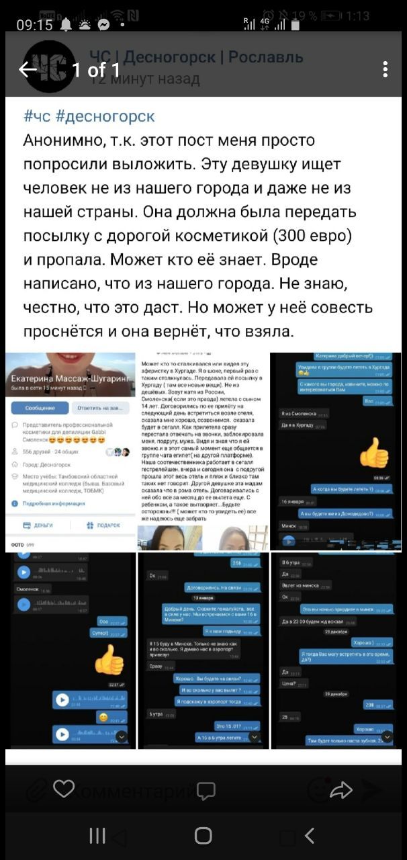This screenshot has height=860, width=407.
Task: Share the post using the arrow icon
Action: (342, 790)
